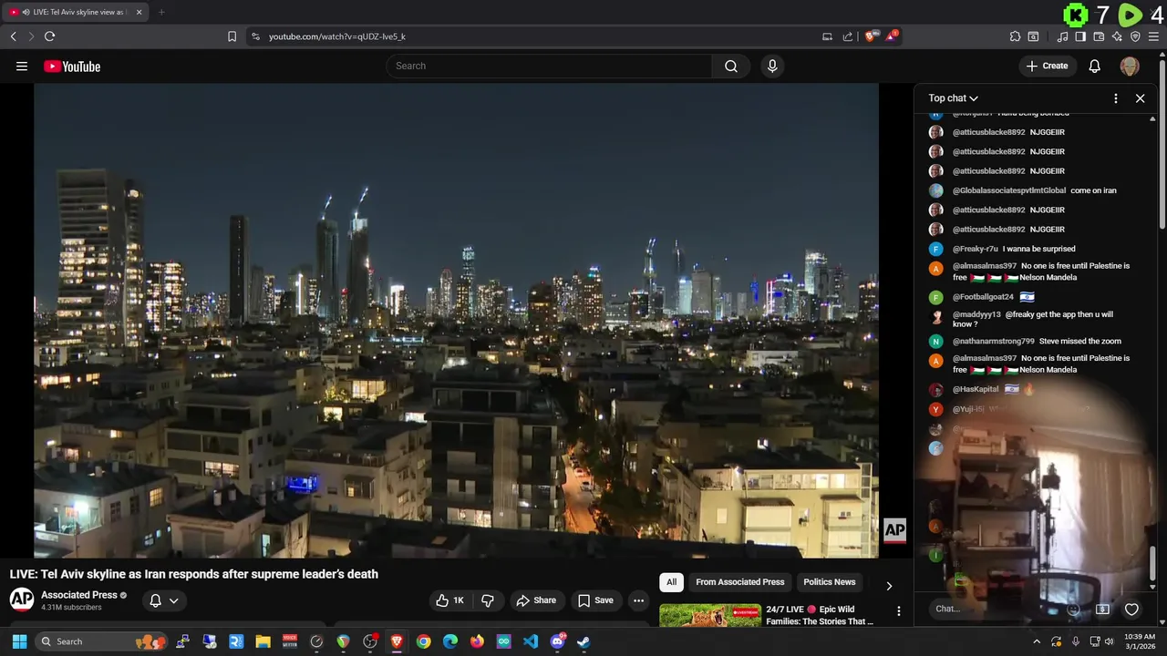Open Brave Rewards triangle icon
The width and height of the screenshot is (1167, 656).
pyautogui.click(x=892, y=36)
